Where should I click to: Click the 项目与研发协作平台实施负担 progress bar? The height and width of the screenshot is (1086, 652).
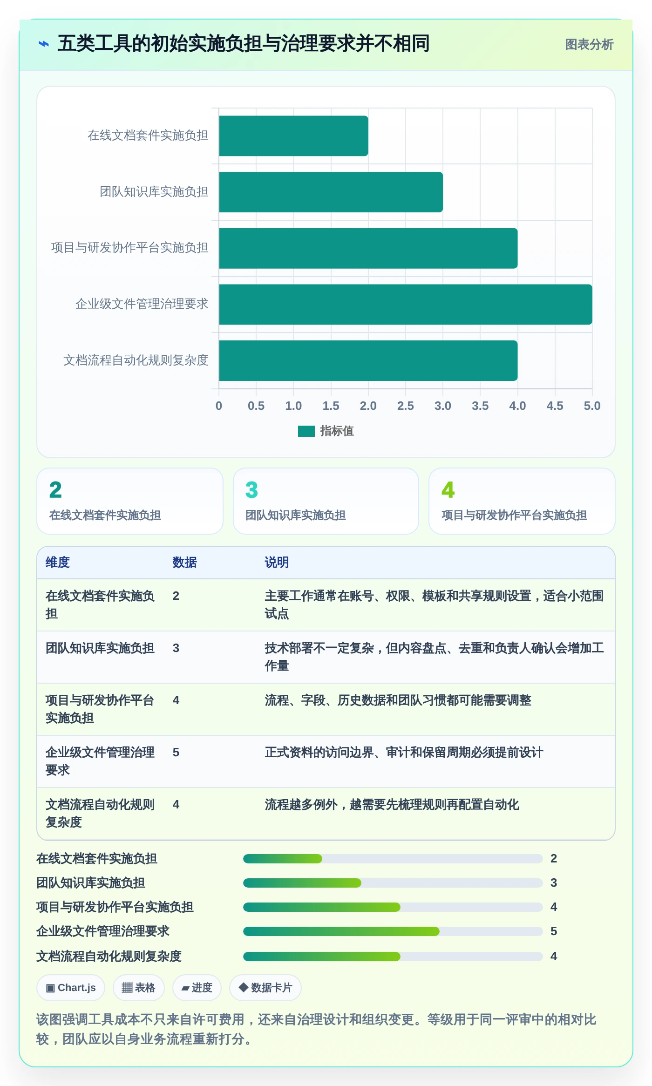click(x=393, y=907)
